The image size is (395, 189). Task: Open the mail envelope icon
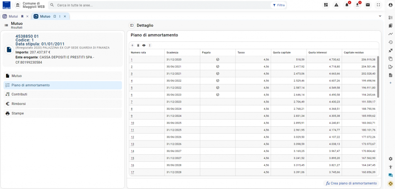click(x=368, y=5)
